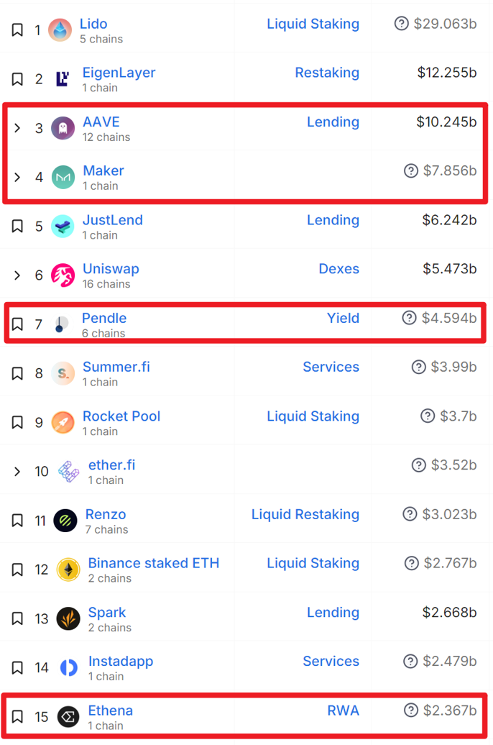Click the question mark beside Instadapp's $2.479b
493x745 pixels.
coord(411,662)
